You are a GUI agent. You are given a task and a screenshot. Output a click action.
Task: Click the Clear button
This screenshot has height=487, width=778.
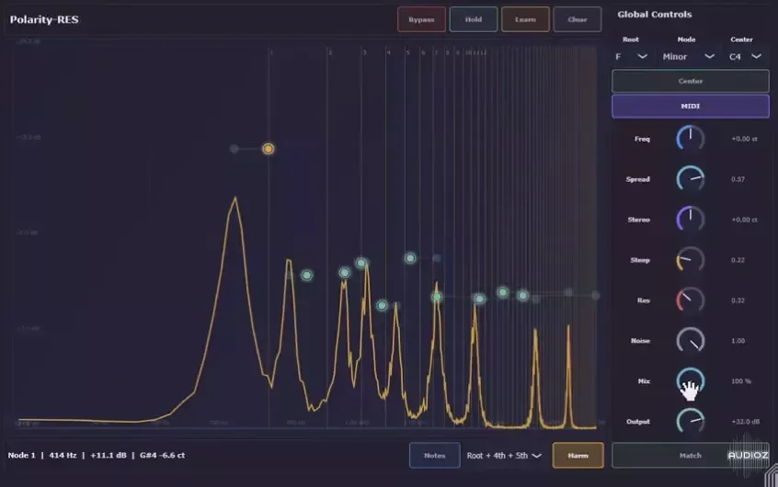577,19
